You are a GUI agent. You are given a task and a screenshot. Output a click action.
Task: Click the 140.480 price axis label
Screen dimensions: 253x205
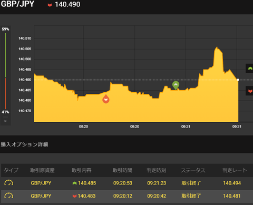(25, 100)
